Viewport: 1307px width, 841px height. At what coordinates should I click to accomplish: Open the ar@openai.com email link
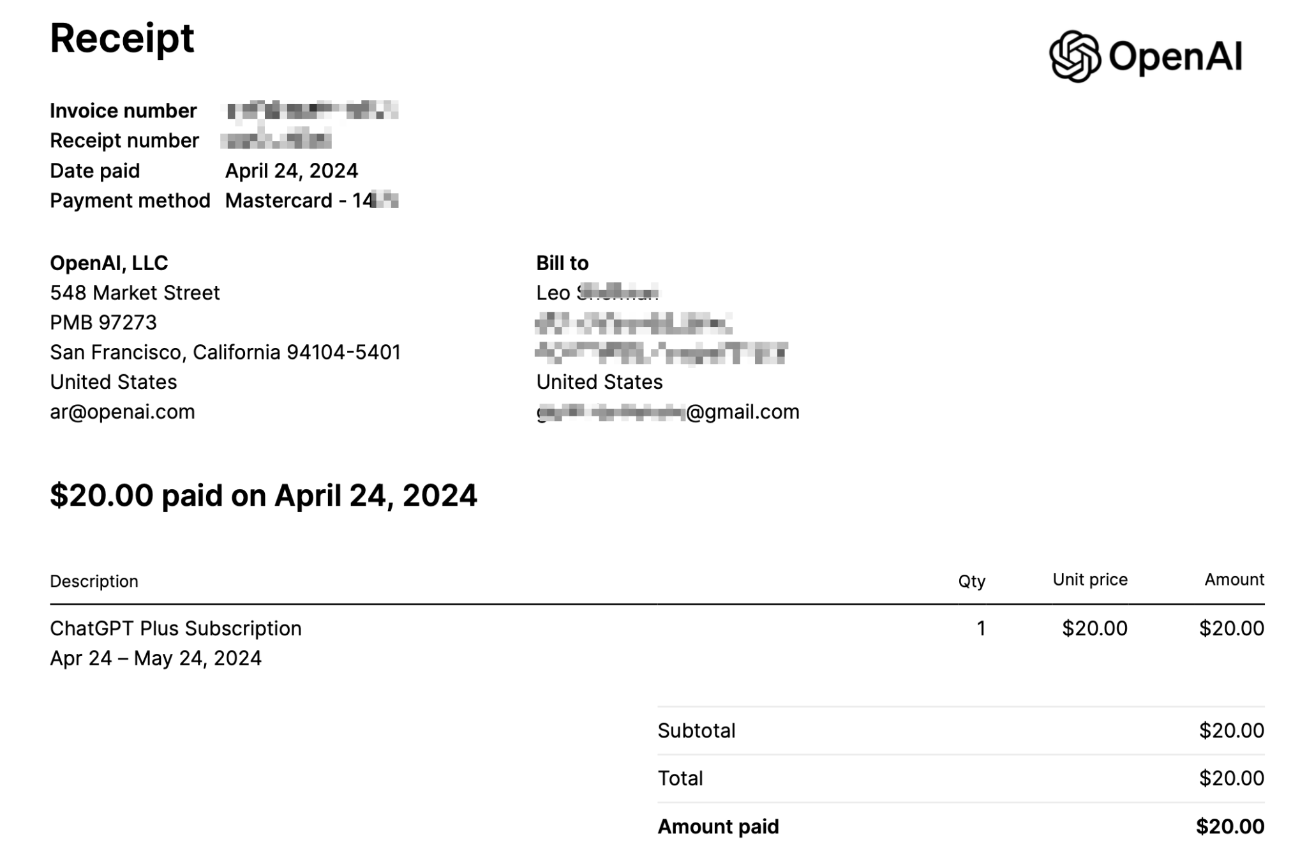point(123,412)
